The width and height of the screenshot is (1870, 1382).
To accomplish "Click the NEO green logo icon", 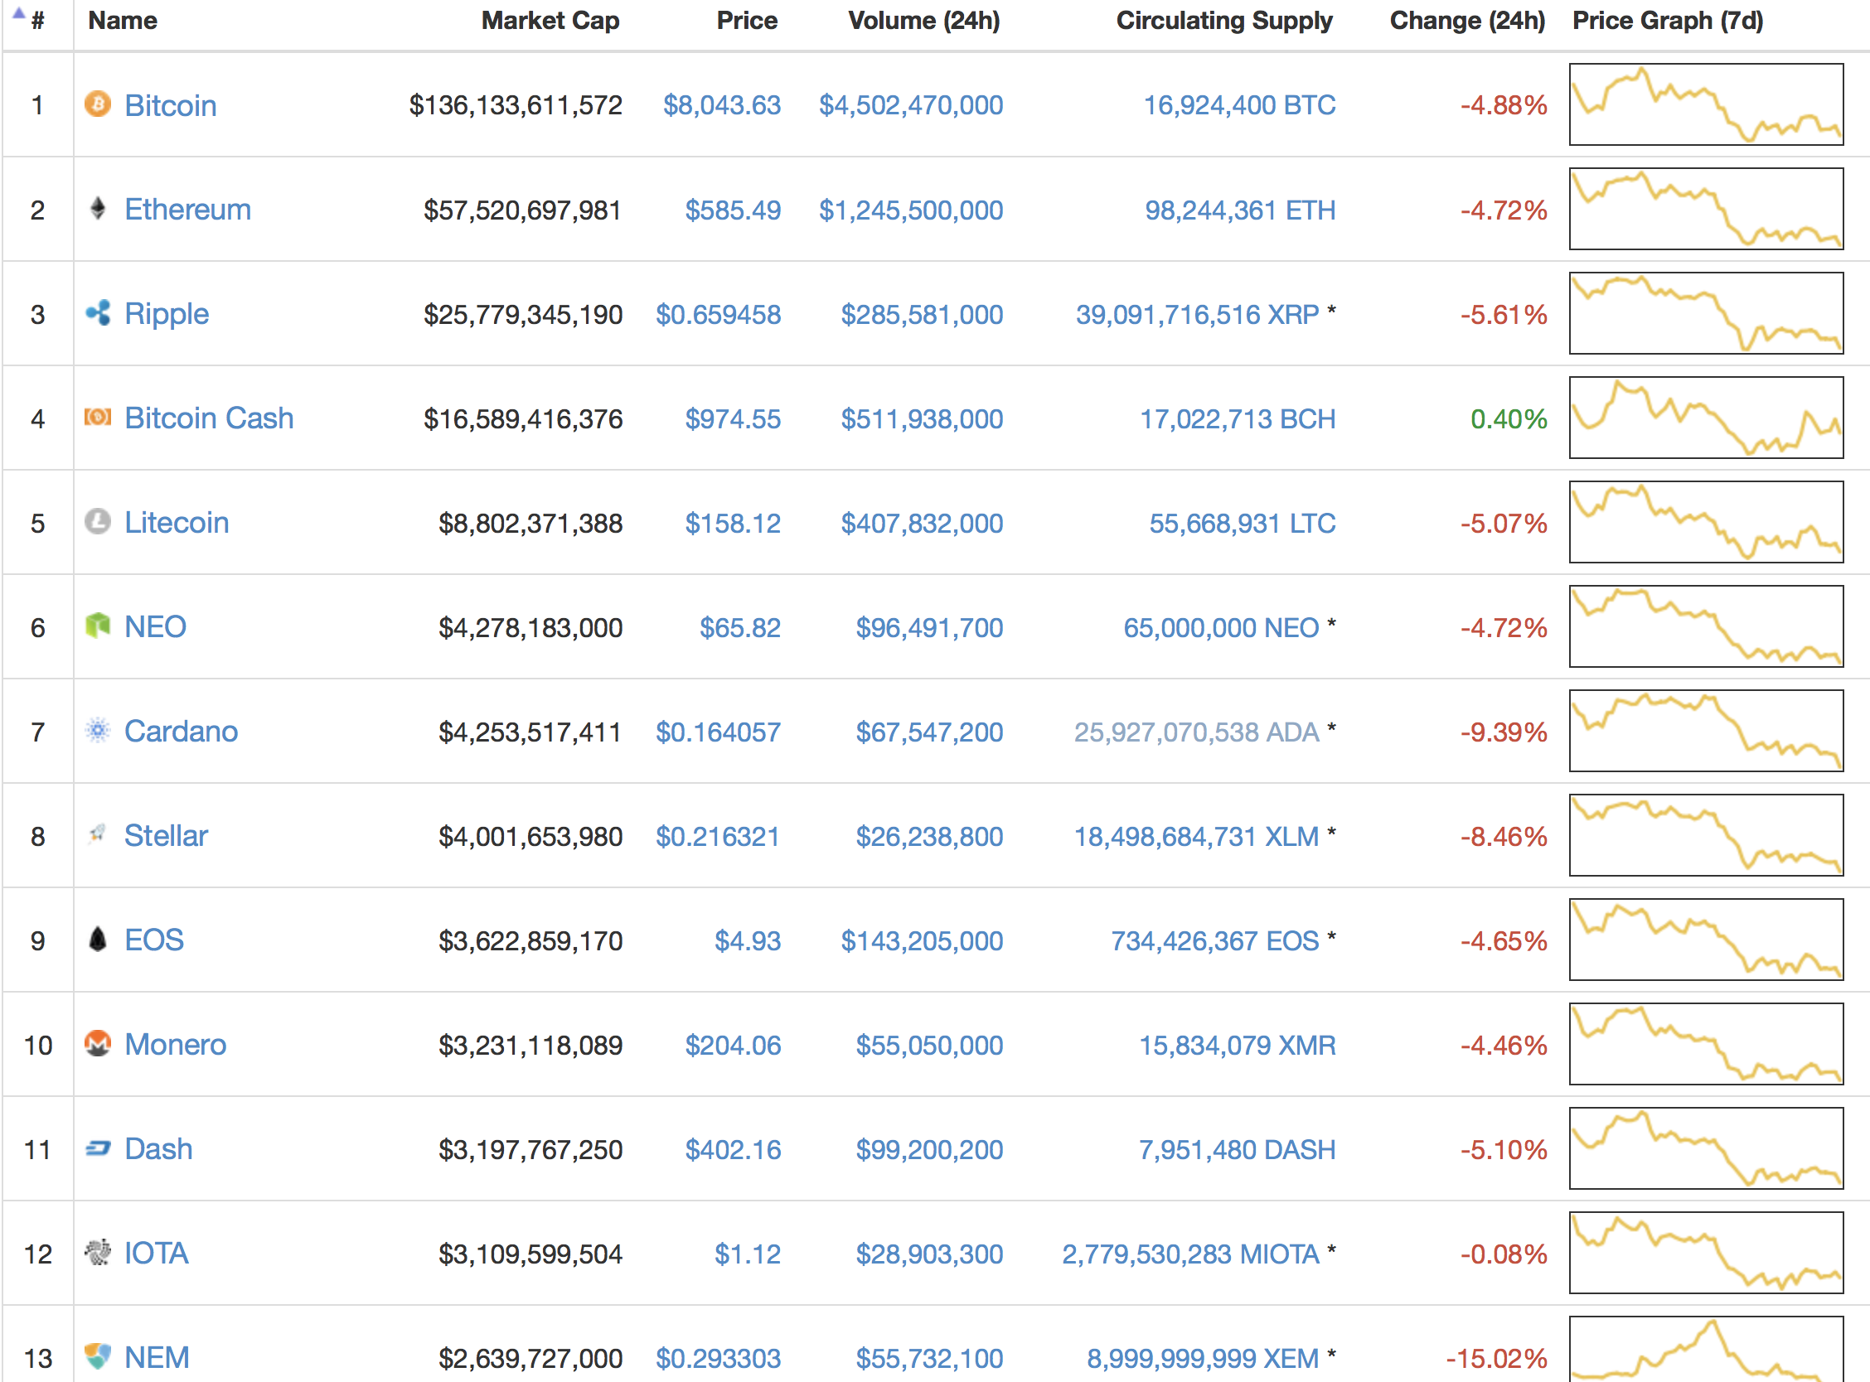I will pos(98,625).
